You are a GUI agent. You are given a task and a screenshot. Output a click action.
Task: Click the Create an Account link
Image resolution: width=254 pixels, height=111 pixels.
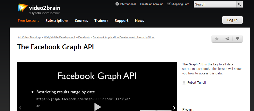[x=151, y=4]
